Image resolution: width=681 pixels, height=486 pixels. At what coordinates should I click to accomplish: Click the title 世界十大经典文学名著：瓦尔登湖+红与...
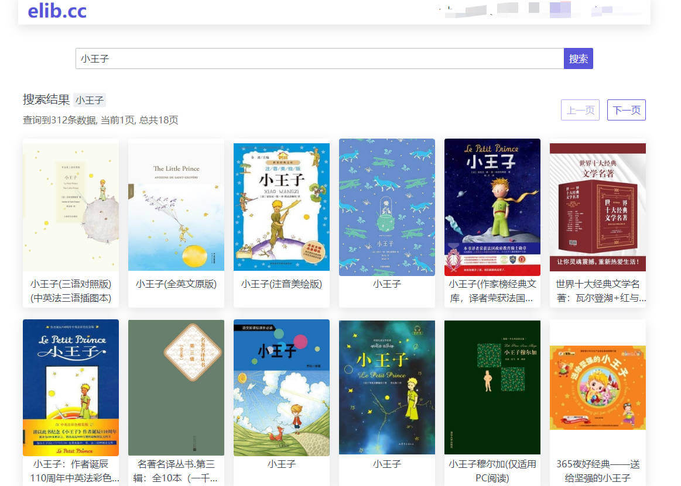601,291
